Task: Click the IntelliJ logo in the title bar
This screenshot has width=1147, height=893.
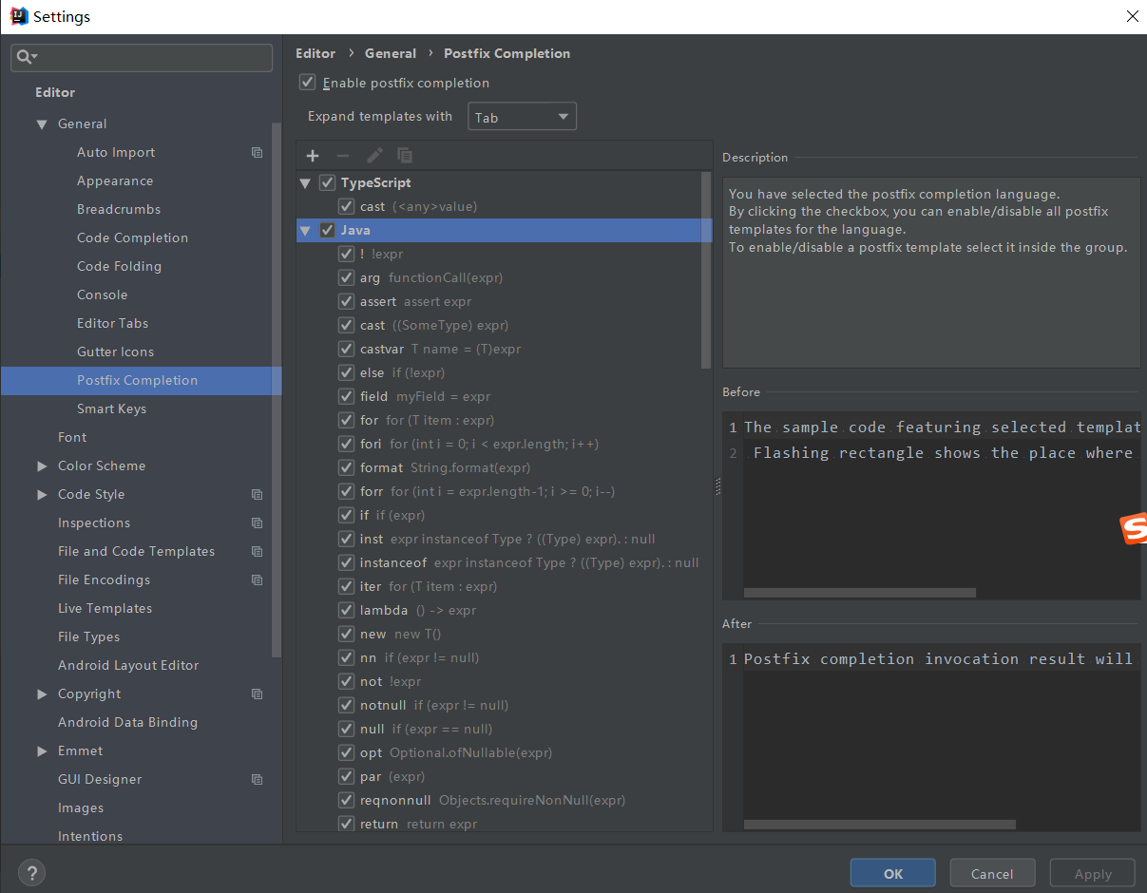Action: coord(19,16)
